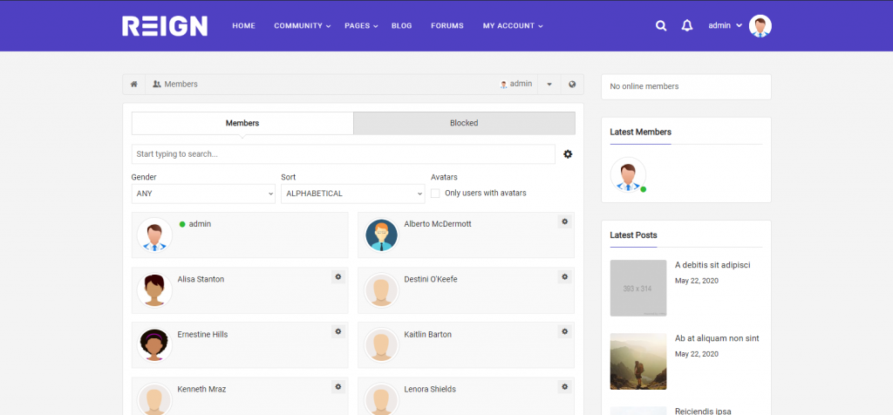Image resolution: width=893 pixels, height=415 pixels.
Task: Open Destini O'Keefe's profile link
Action: [x=431, y=280]
